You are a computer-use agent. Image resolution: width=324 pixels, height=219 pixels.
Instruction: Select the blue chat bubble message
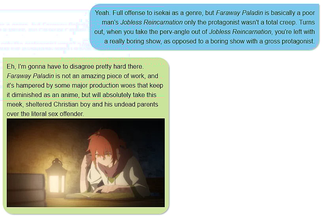(205, 27)
